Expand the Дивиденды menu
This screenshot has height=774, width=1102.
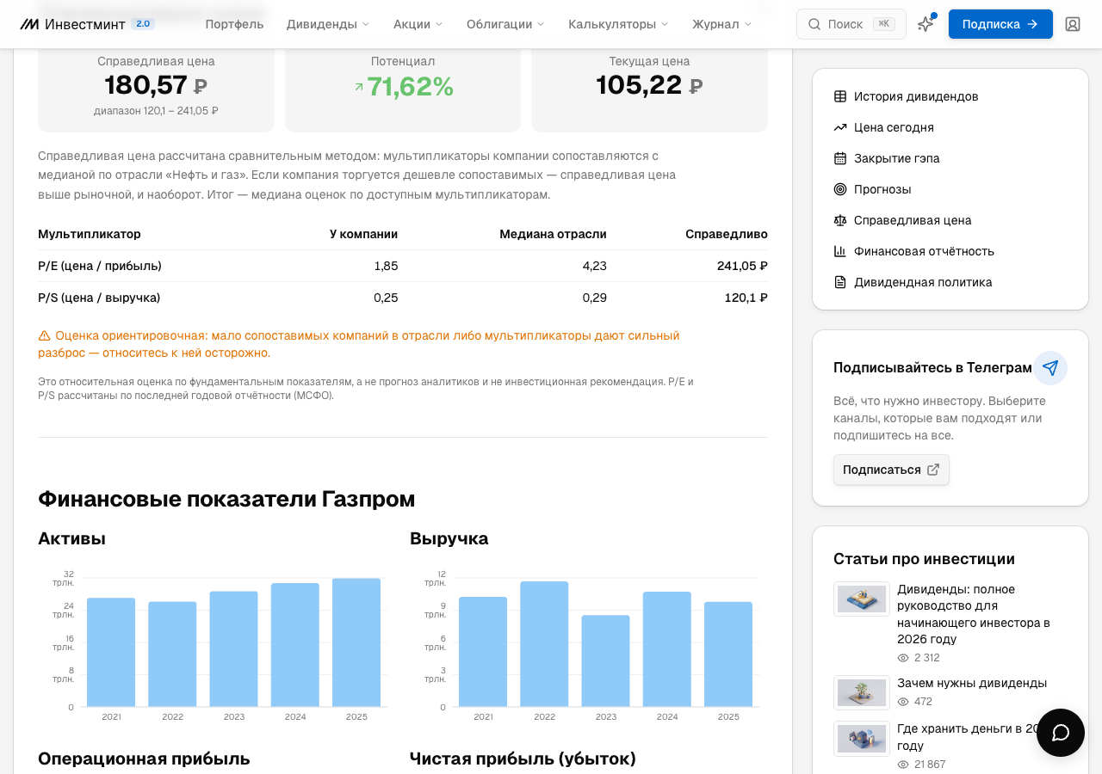[328, 24]
